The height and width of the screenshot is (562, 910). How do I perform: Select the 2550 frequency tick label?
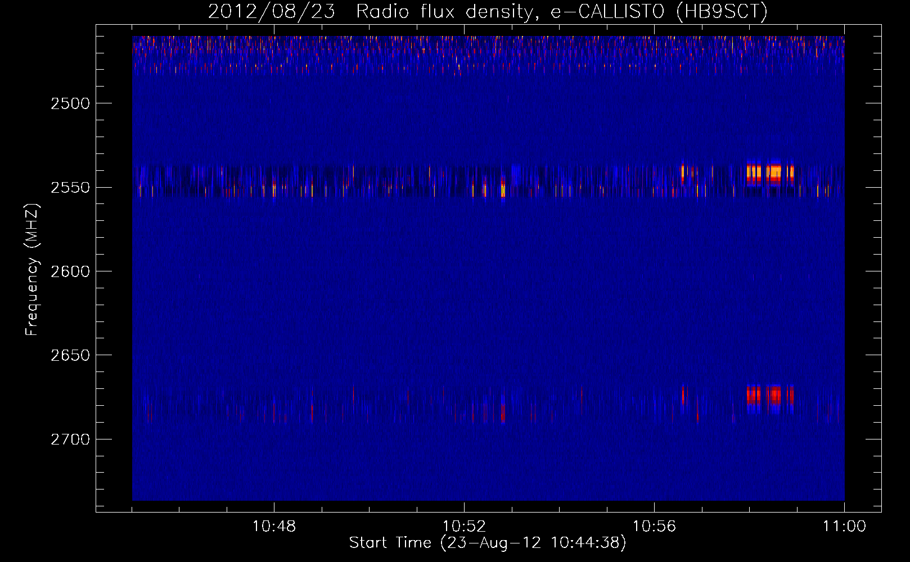point(70,187)
